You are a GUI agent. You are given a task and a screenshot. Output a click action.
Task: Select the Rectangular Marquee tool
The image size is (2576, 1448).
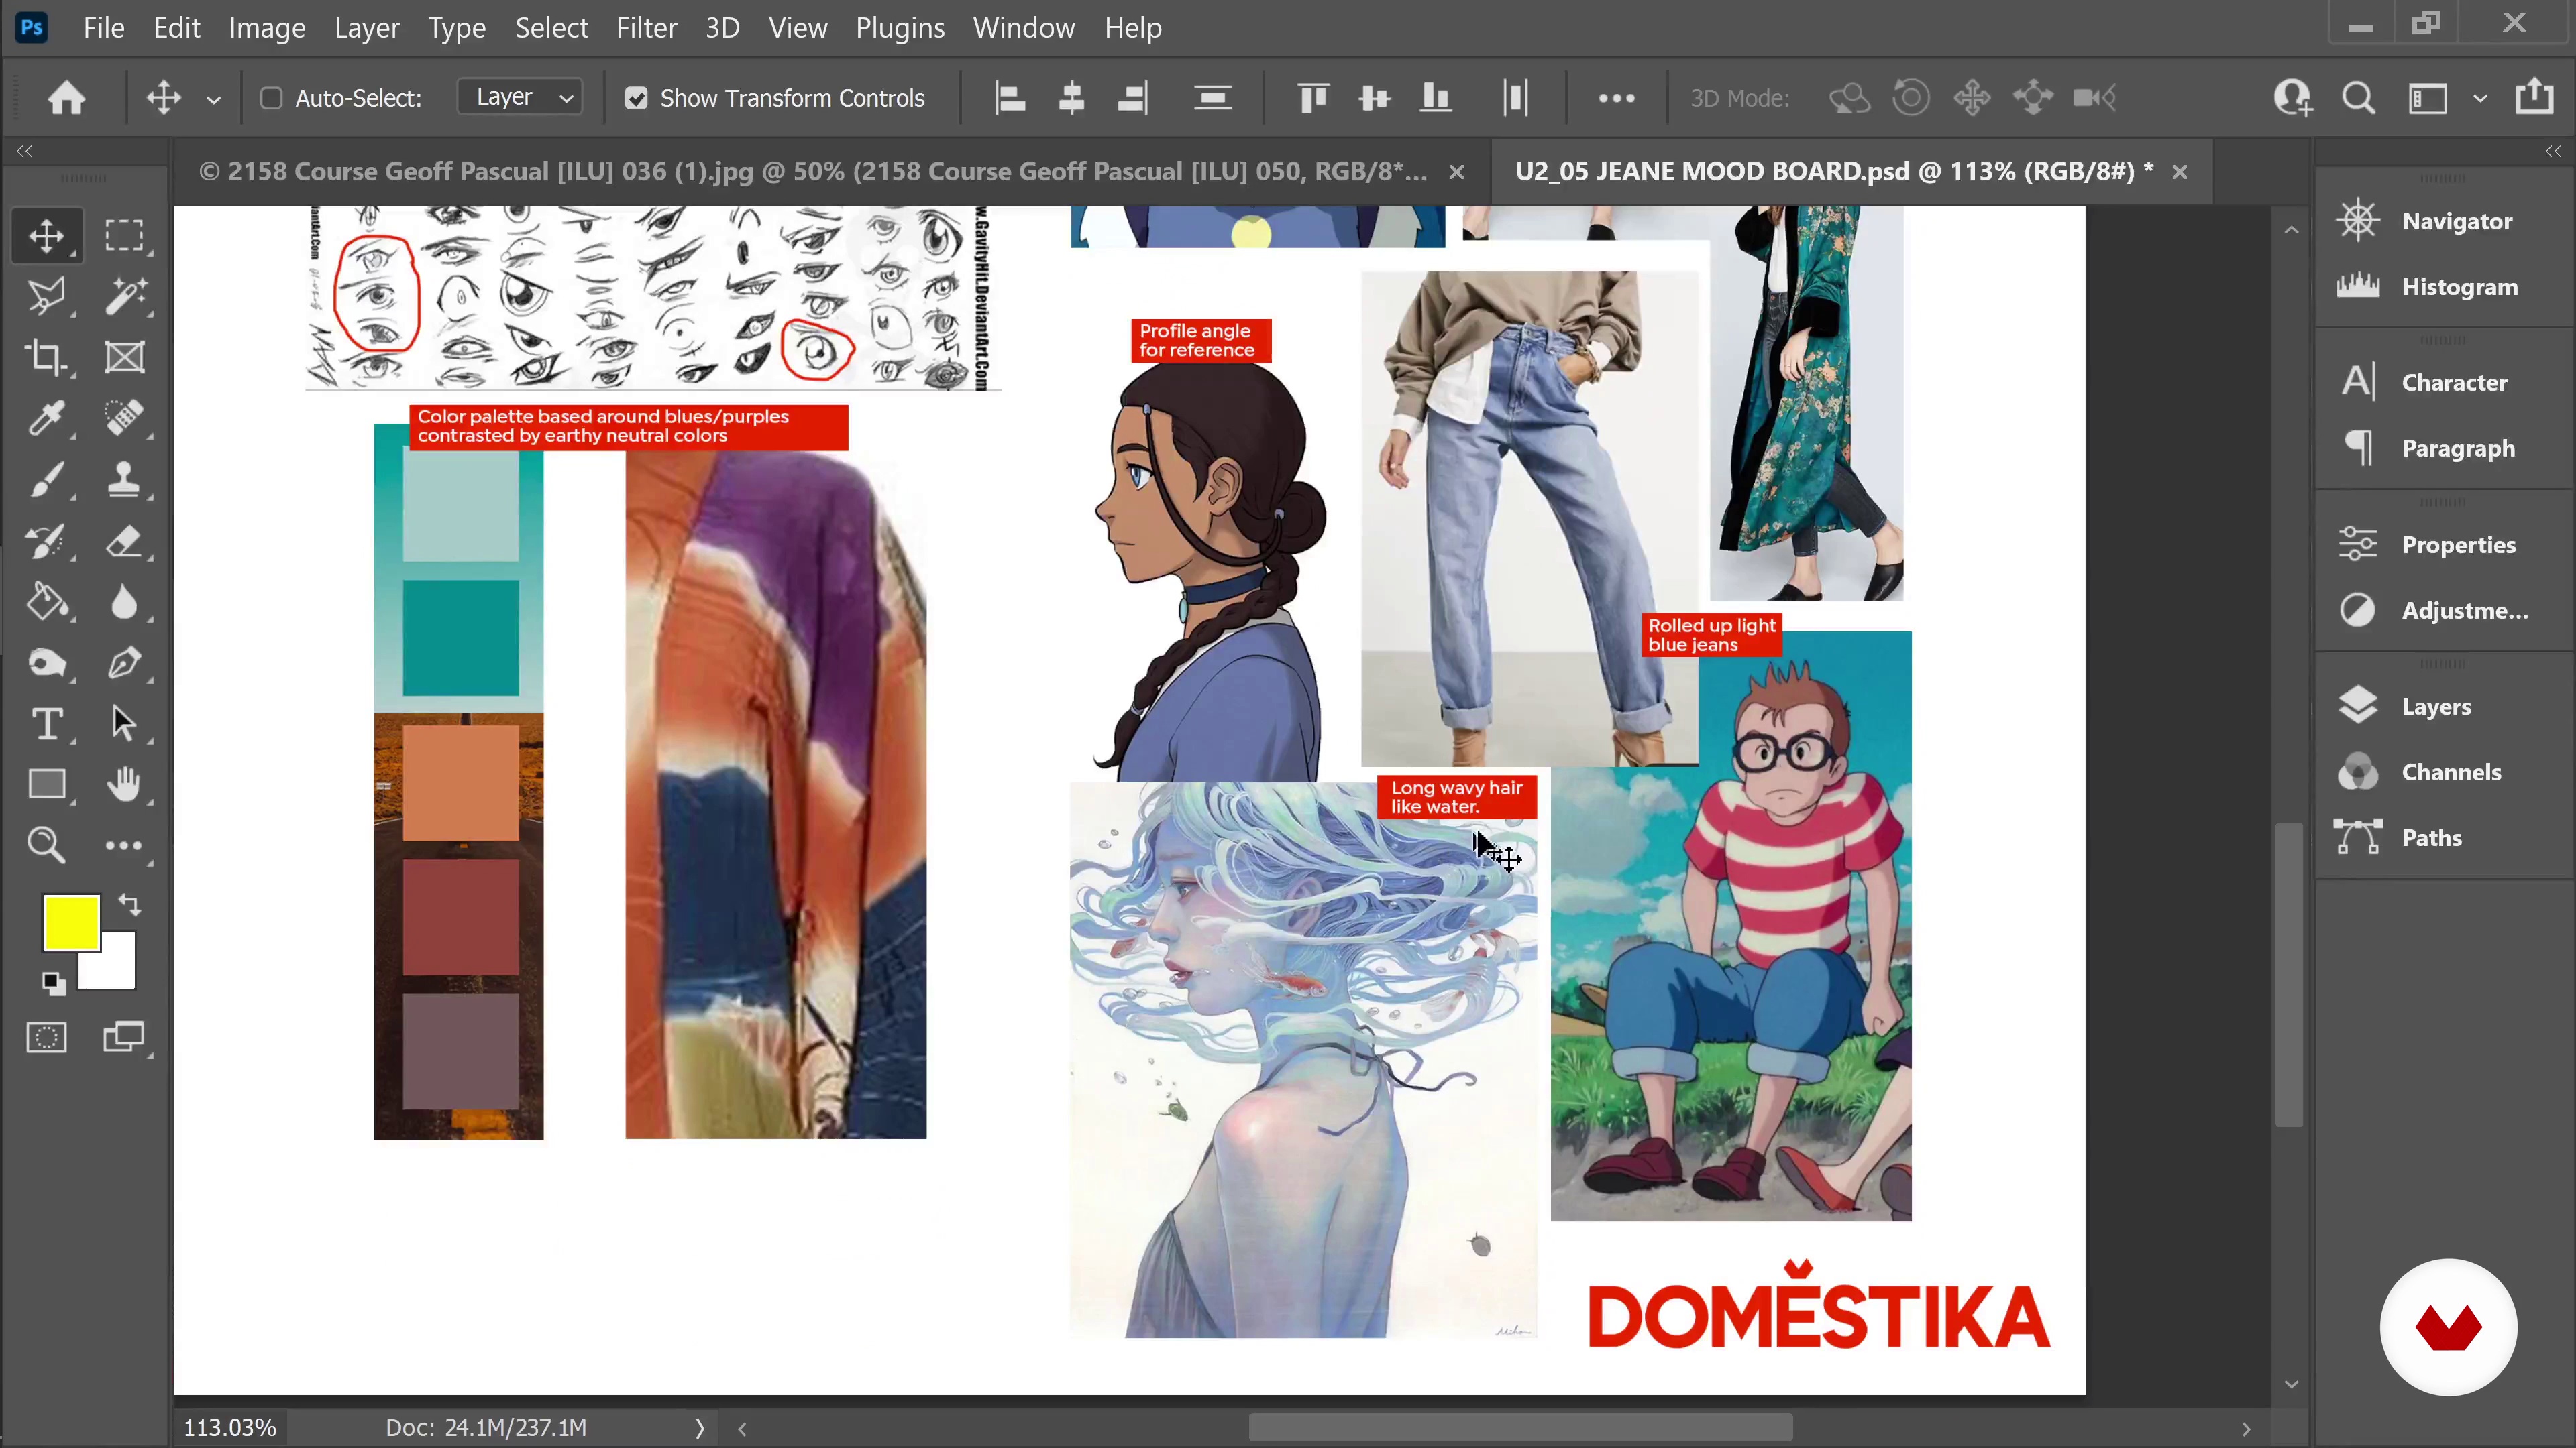pyautogui.click(x=124, y=237)
